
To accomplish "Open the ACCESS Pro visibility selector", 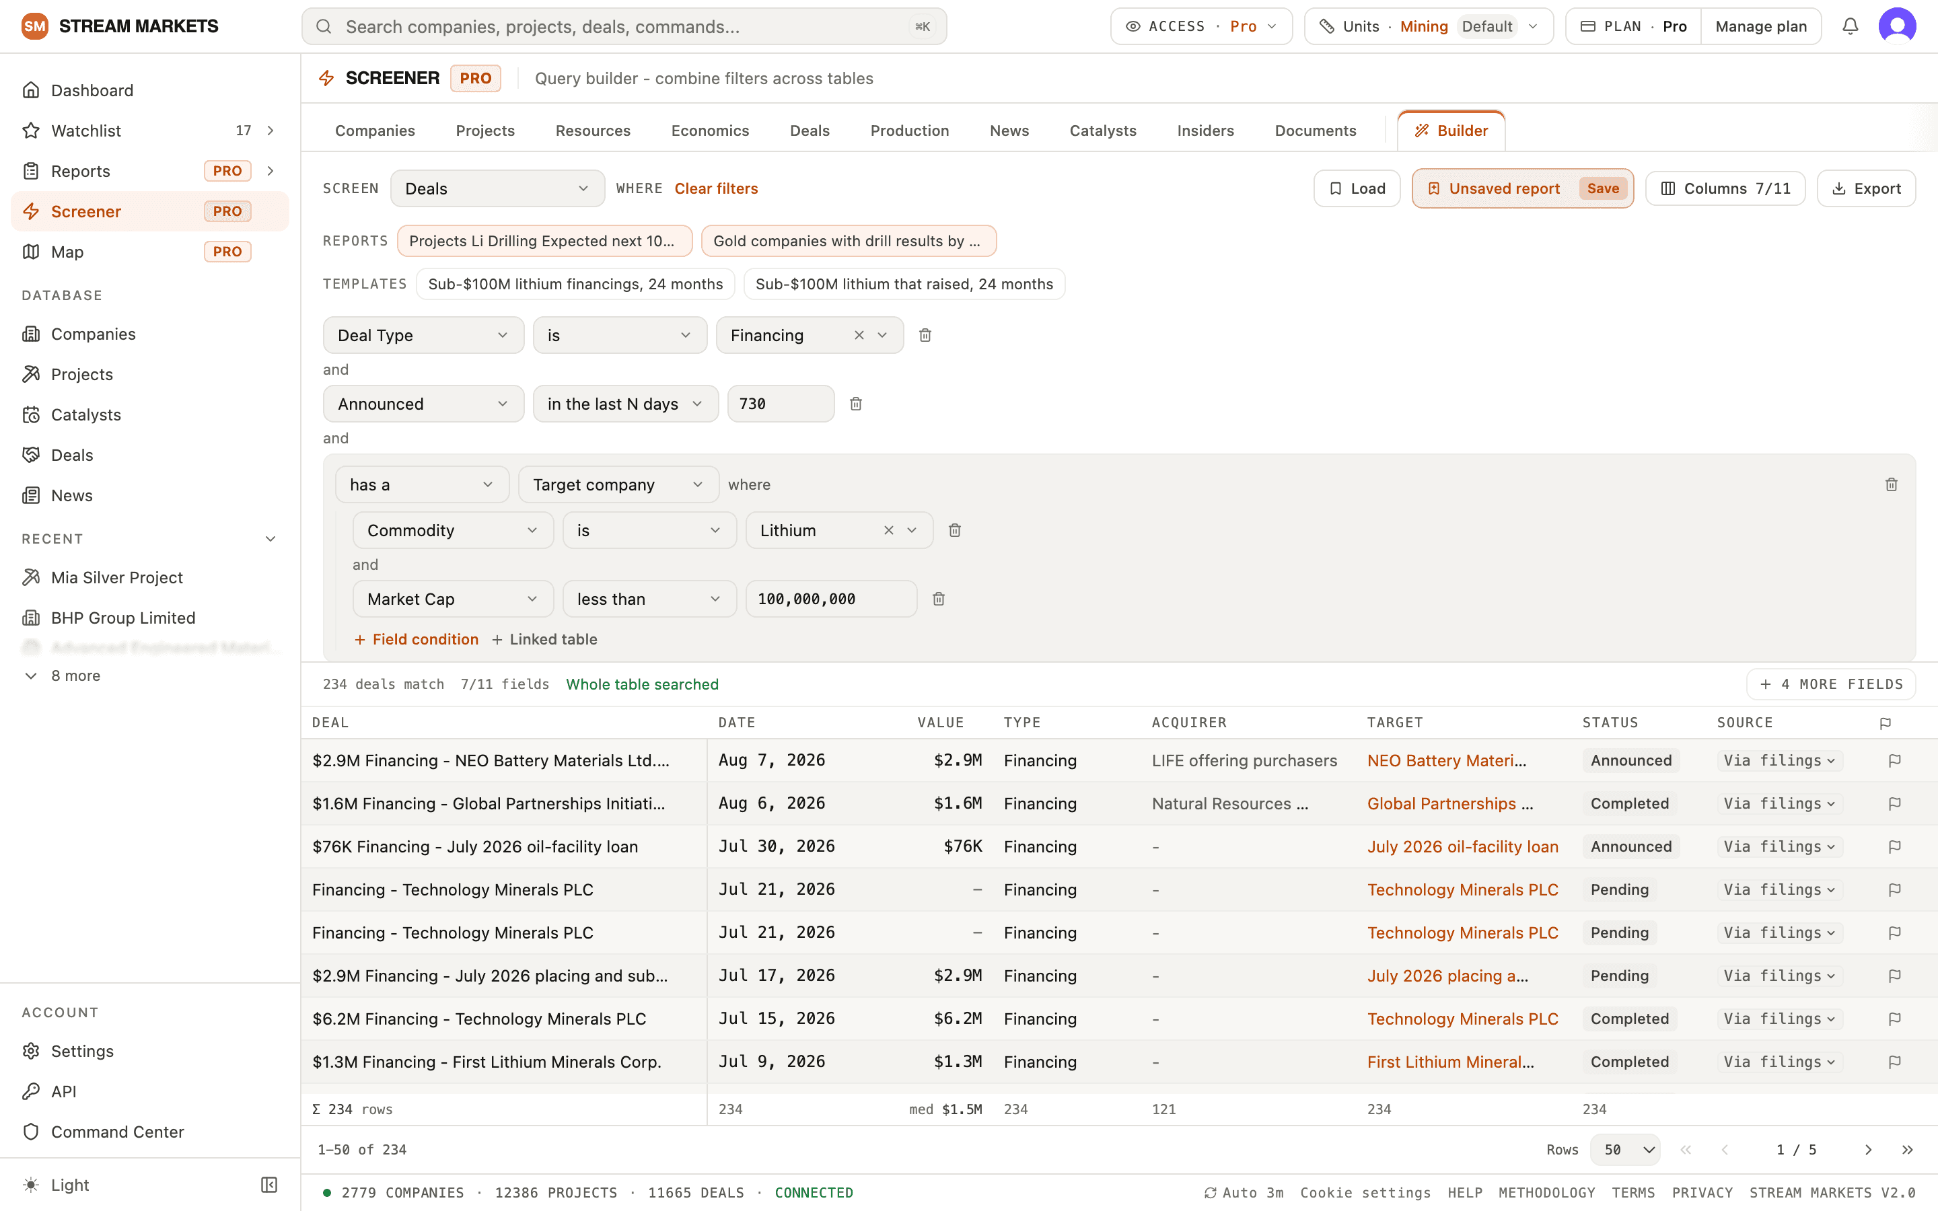I will (x=1201, y=26).
